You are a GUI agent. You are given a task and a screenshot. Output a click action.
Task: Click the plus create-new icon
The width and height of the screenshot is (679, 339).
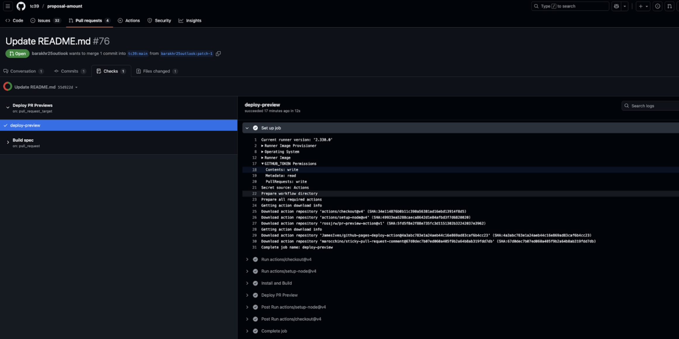[x=640, y=6]
